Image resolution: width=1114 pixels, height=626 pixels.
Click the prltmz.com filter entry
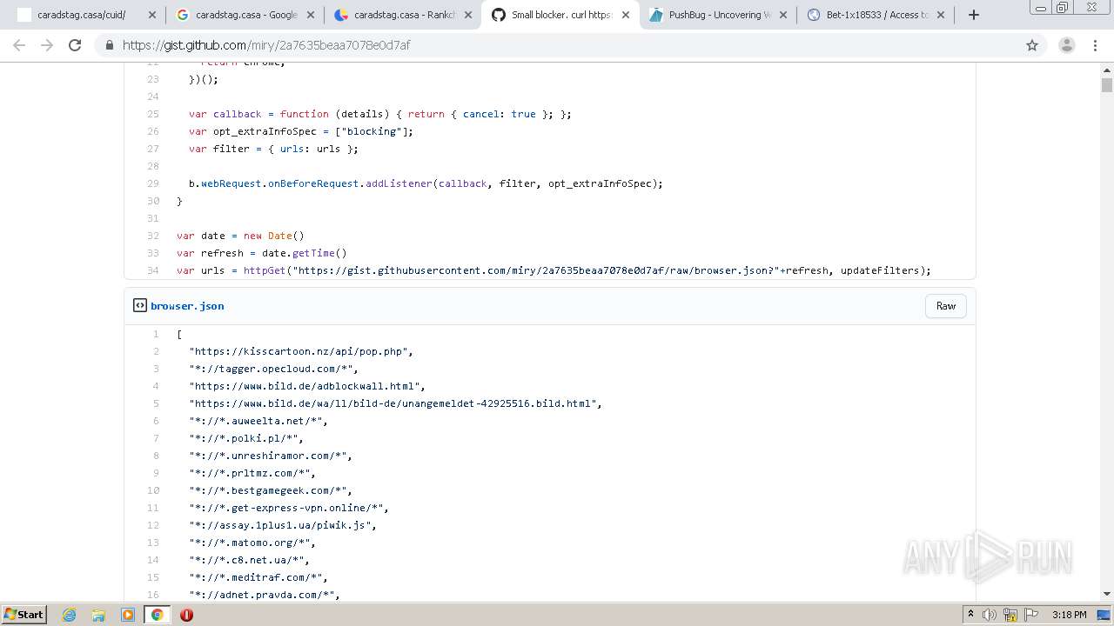252,473
